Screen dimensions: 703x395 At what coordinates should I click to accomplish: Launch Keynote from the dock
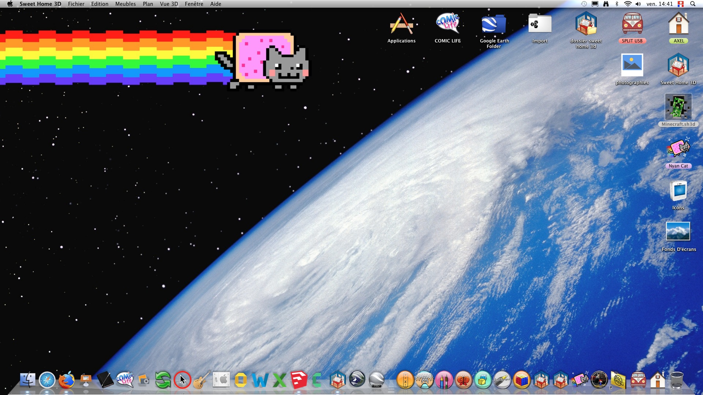(x=86, y=380)
